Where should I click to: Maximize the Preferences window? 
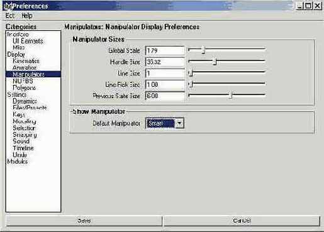[308, 6]
